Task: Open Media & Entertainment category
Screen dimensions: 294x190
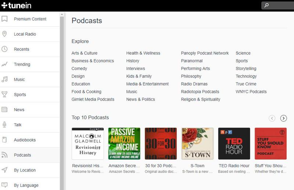Action: 147,84
